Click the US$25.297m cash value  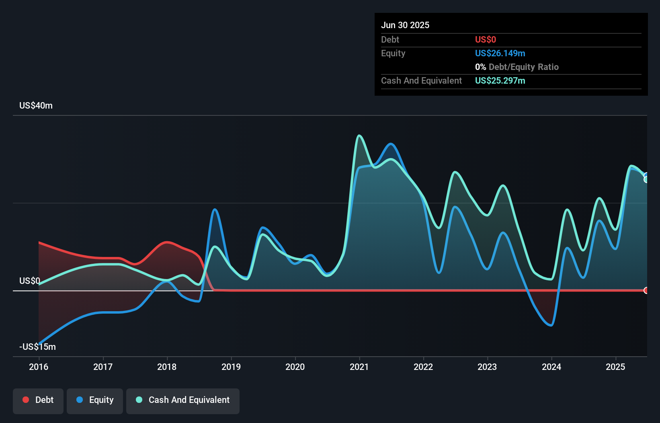point(500,80)
